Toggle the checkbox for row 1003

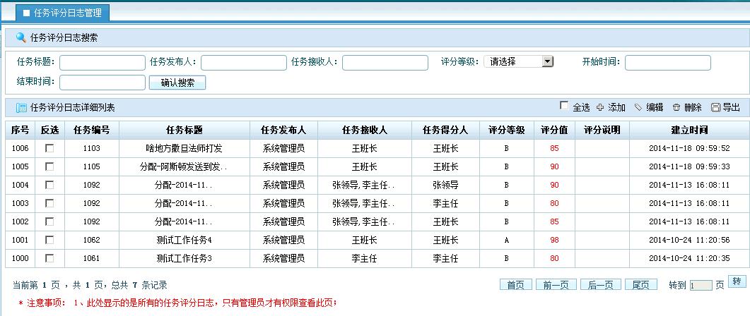pyautogui.click(x=49, y=203)
